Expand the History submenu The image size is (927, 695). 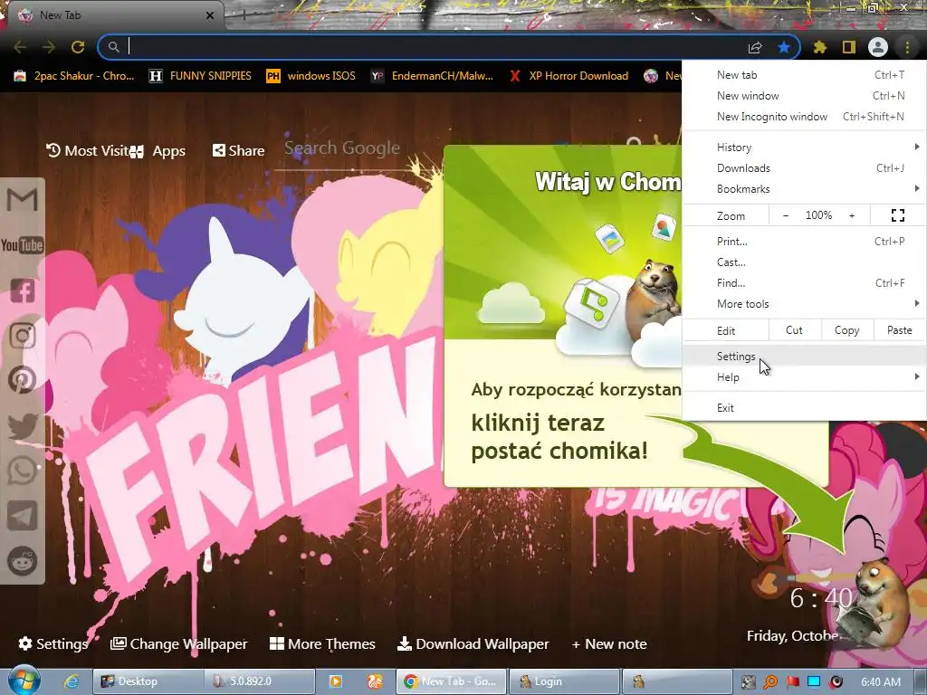point(804,148)
